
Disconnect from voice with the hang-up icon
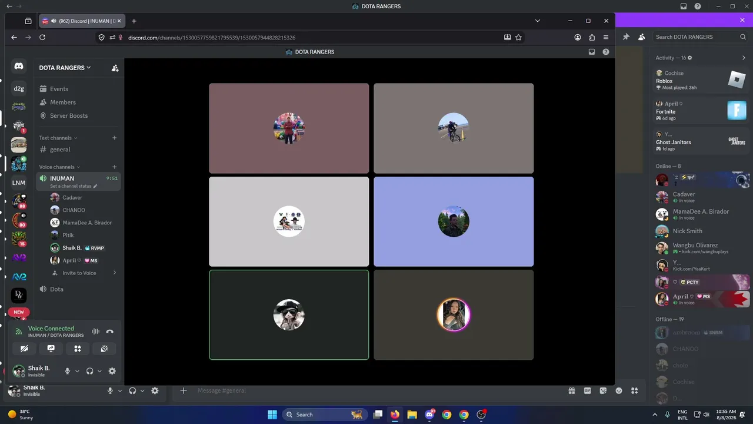(110, 332)
